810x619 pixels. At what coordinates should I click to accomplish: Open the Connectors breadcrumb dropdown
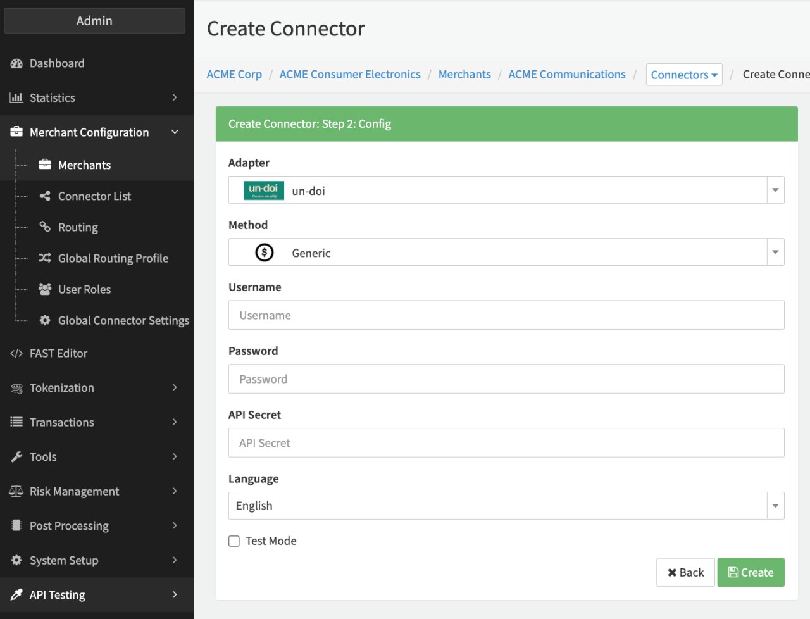pyautogui.click(x=683, y=75)
